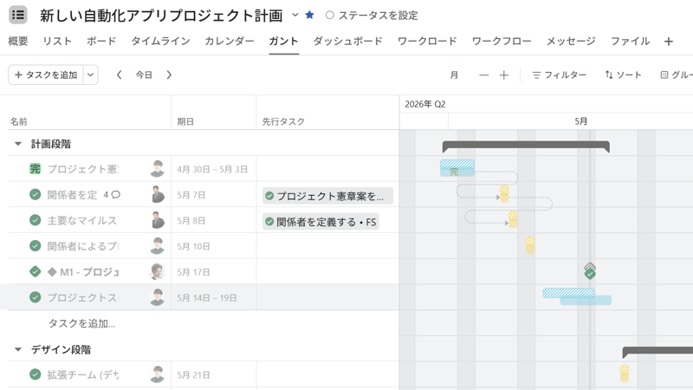The width and height of the screenshot is (693, 390).
Task: Zoom in with the plus icon
Action: click(x=504, y=75)
